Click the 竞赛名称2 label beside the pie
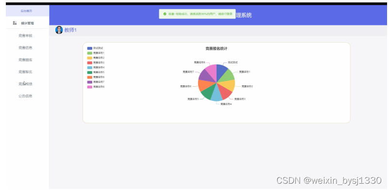This screenshot has width=389, height=190. 247,86
